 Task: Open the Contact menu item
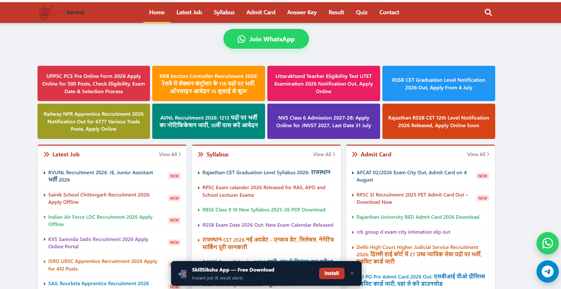389,12
